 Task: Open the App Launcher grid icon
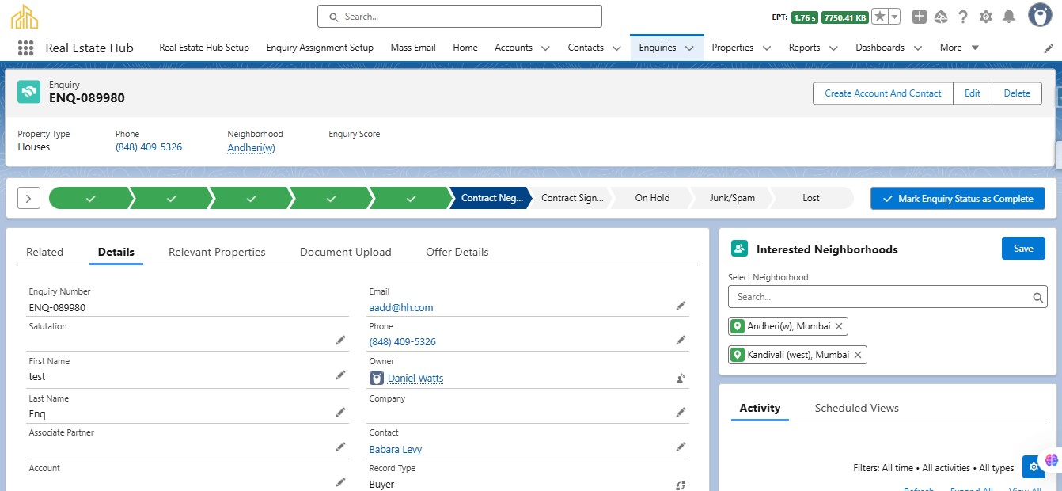25,48
